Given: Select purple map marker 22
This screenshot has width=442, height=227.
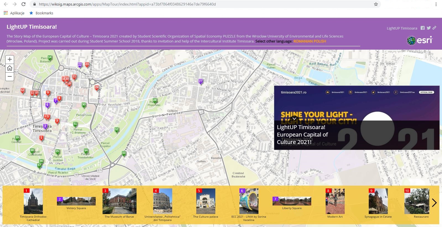Looking at the screenshot, I should pyautogui.click(x=80, y=65).
